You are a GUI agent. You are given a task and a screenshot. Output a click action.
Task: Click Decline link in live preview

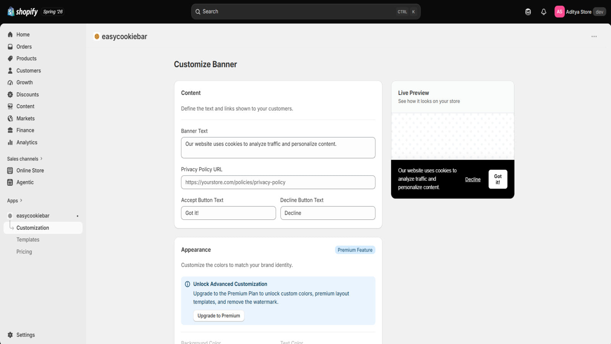pos(473,179)
